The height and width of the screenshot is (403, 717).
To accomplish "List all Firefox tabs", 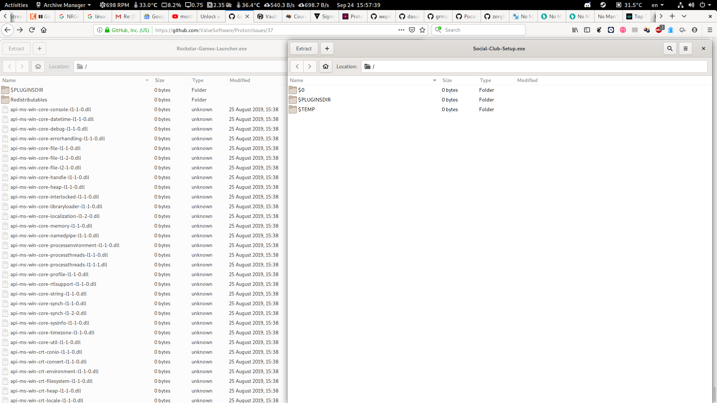I will coord(684,16).
